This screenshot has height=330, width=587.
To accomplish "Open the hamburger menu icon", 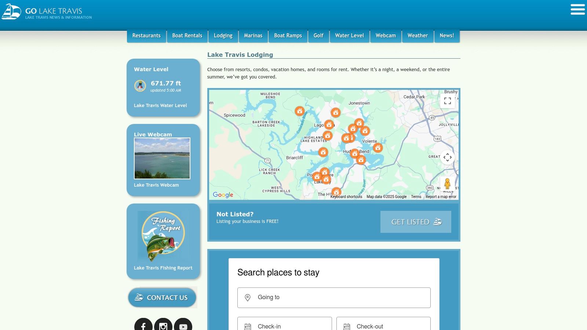I will click(577, 10).
